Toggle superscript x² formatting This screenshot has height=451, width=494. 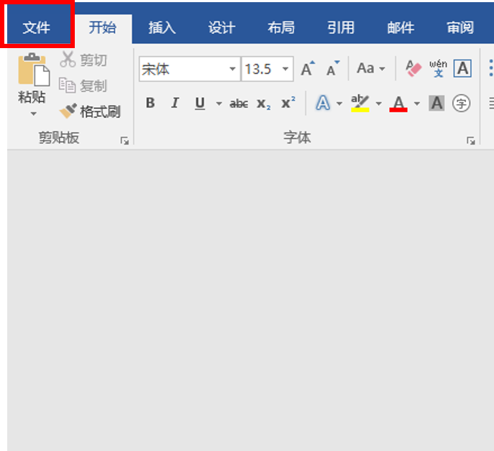(x=288, y=103)
